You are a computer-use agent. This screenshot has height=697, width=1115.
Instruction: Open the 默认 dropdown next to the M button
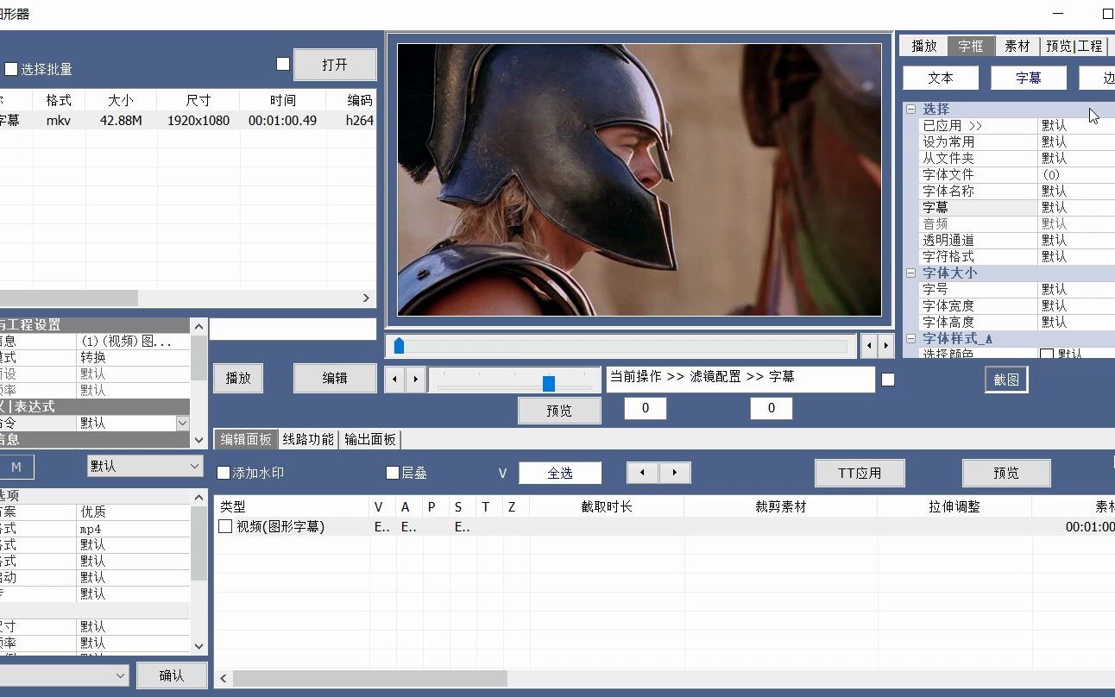point(144,466)
